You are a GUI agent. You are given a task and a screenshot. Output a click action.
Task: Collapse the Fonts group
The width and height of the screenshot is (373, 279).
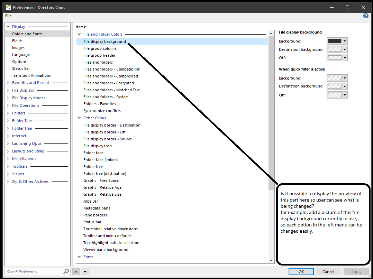point(79,257)
